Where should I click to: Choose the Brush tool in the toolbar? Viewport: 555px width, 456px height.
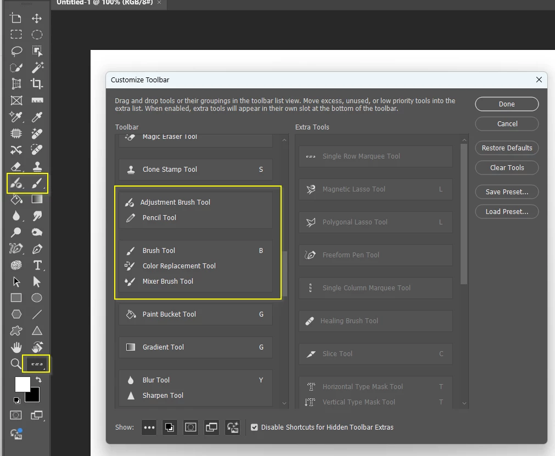click(x=37, y=183)
